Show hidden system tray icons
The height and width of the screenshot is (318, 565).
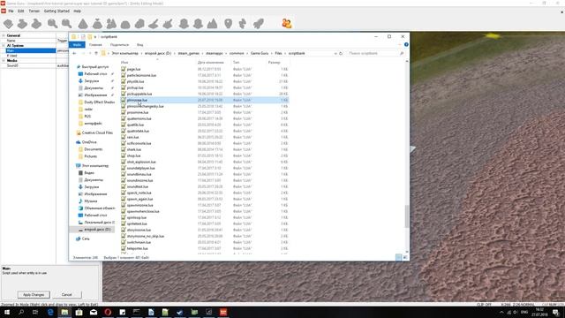[x=501, y=312]
